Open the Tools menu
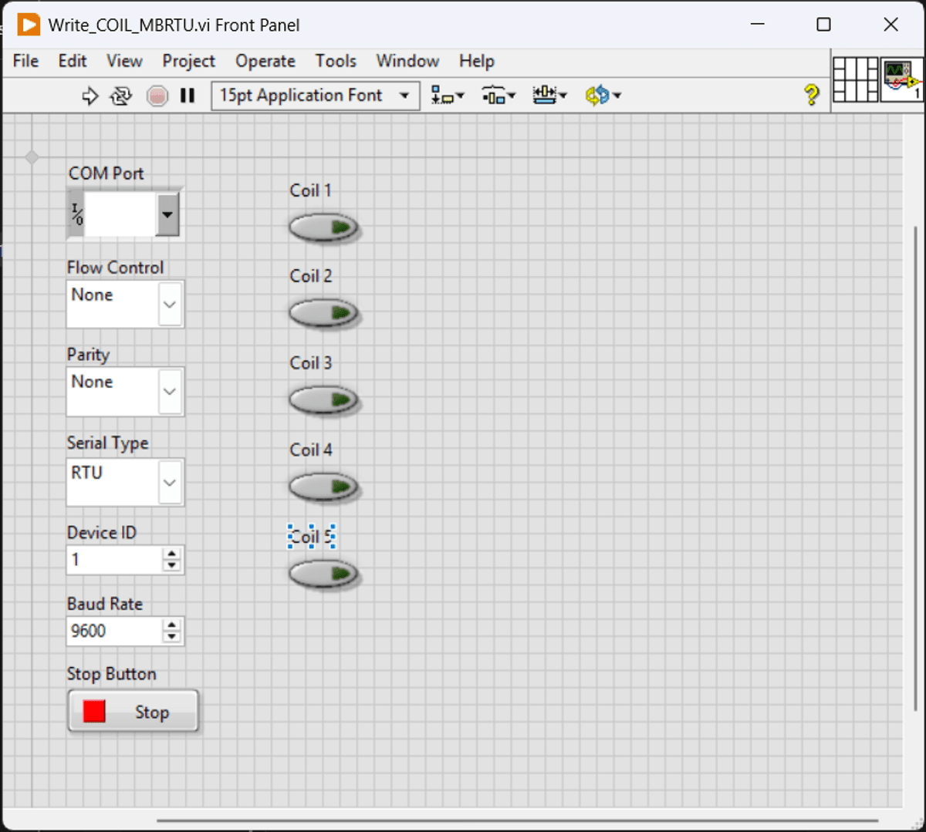926x832 pixels. pyautogui.click(x=336, y=61)
